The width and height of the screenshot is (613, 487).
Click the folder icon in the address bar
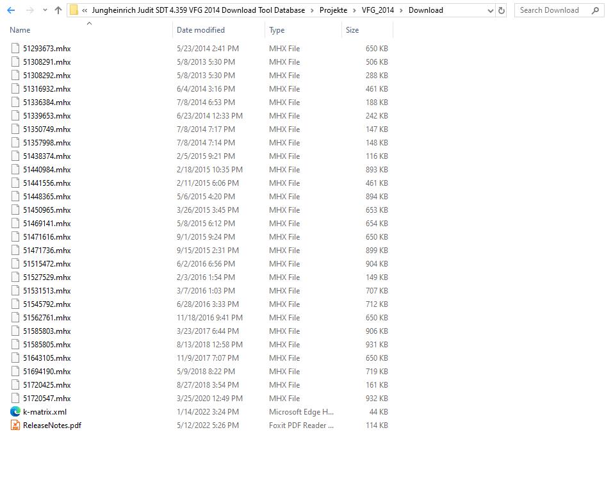click(74, 10)
